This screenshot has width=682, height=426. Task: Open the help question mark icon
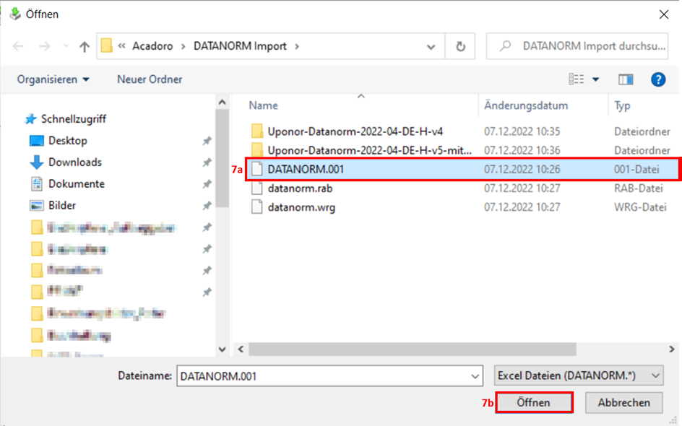[657, 79]
